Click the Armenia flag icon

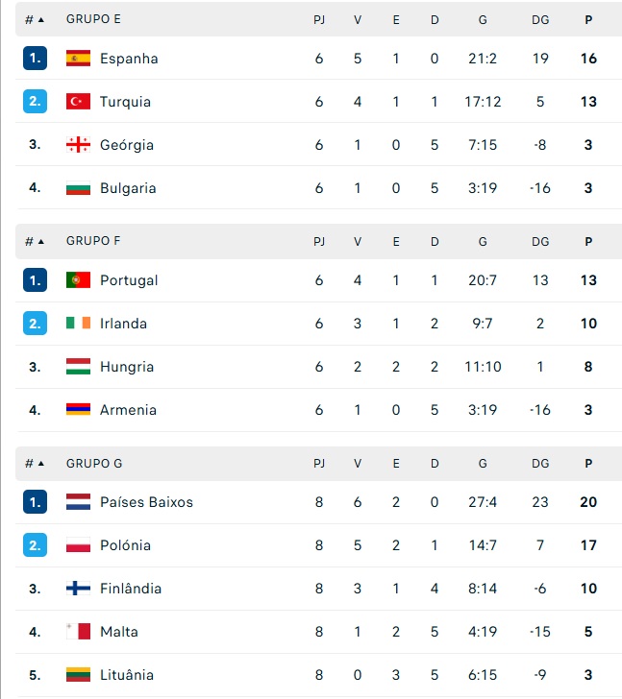(x=78, y=410)
